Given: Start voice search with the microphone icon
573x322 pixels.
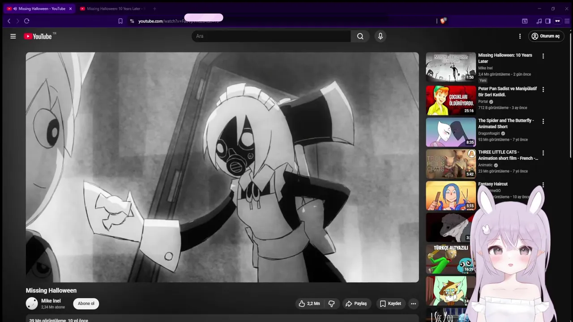Looking at the screenshot, I should click(x=381, y=36).
